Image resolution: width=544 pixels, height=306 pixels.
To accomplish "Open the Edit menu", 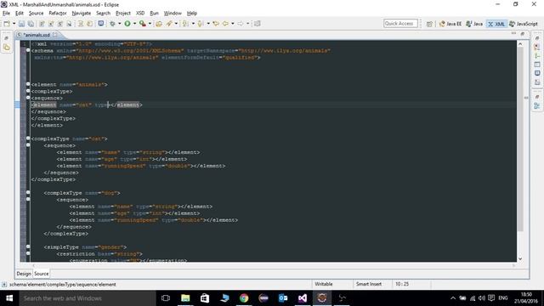I will (x=19, y=14).
